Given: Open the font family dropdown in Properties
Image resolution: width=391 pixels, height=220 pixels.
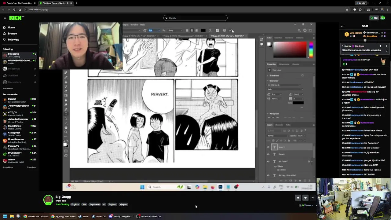Looking at the screenshot, I should point(285,85).
